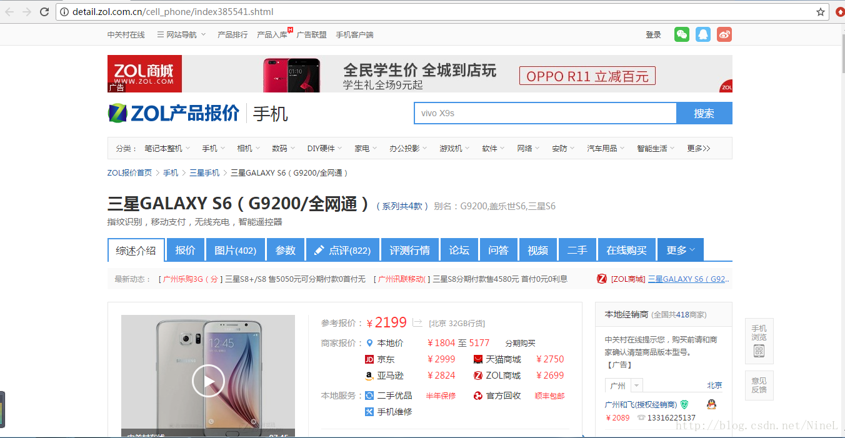This screenshot has height=438, width=845.
Task: Expand the DIY硬件 category dropdown
Action: [325, 148]
